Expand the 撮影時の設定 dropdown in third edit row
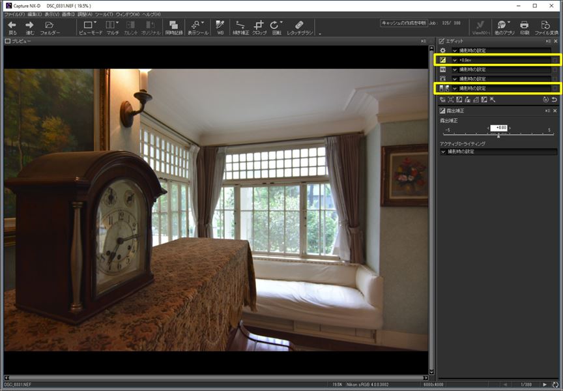 coord(501,69)
